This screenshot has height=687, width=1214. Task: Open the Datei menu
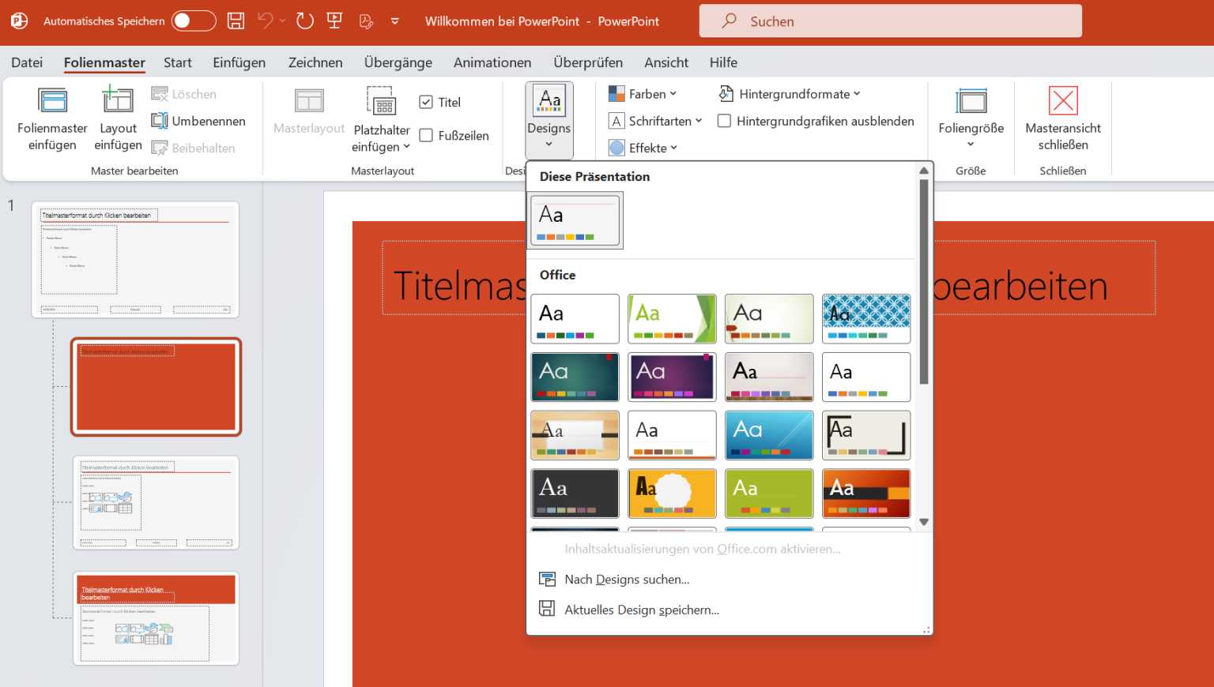27,62
